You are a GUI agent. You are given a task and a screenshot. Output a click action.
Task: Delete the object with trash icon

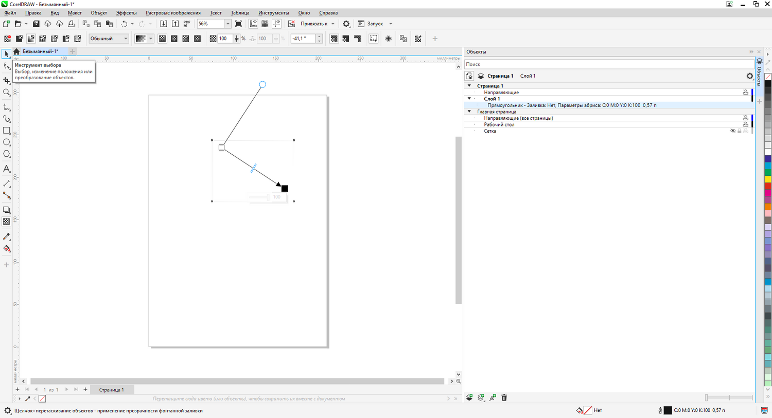coord(504,397)
